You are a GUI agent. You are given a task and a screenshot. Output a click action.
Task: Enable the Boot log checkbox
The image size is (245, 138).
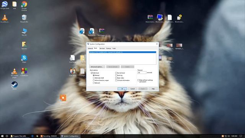[x=116, y=76]
